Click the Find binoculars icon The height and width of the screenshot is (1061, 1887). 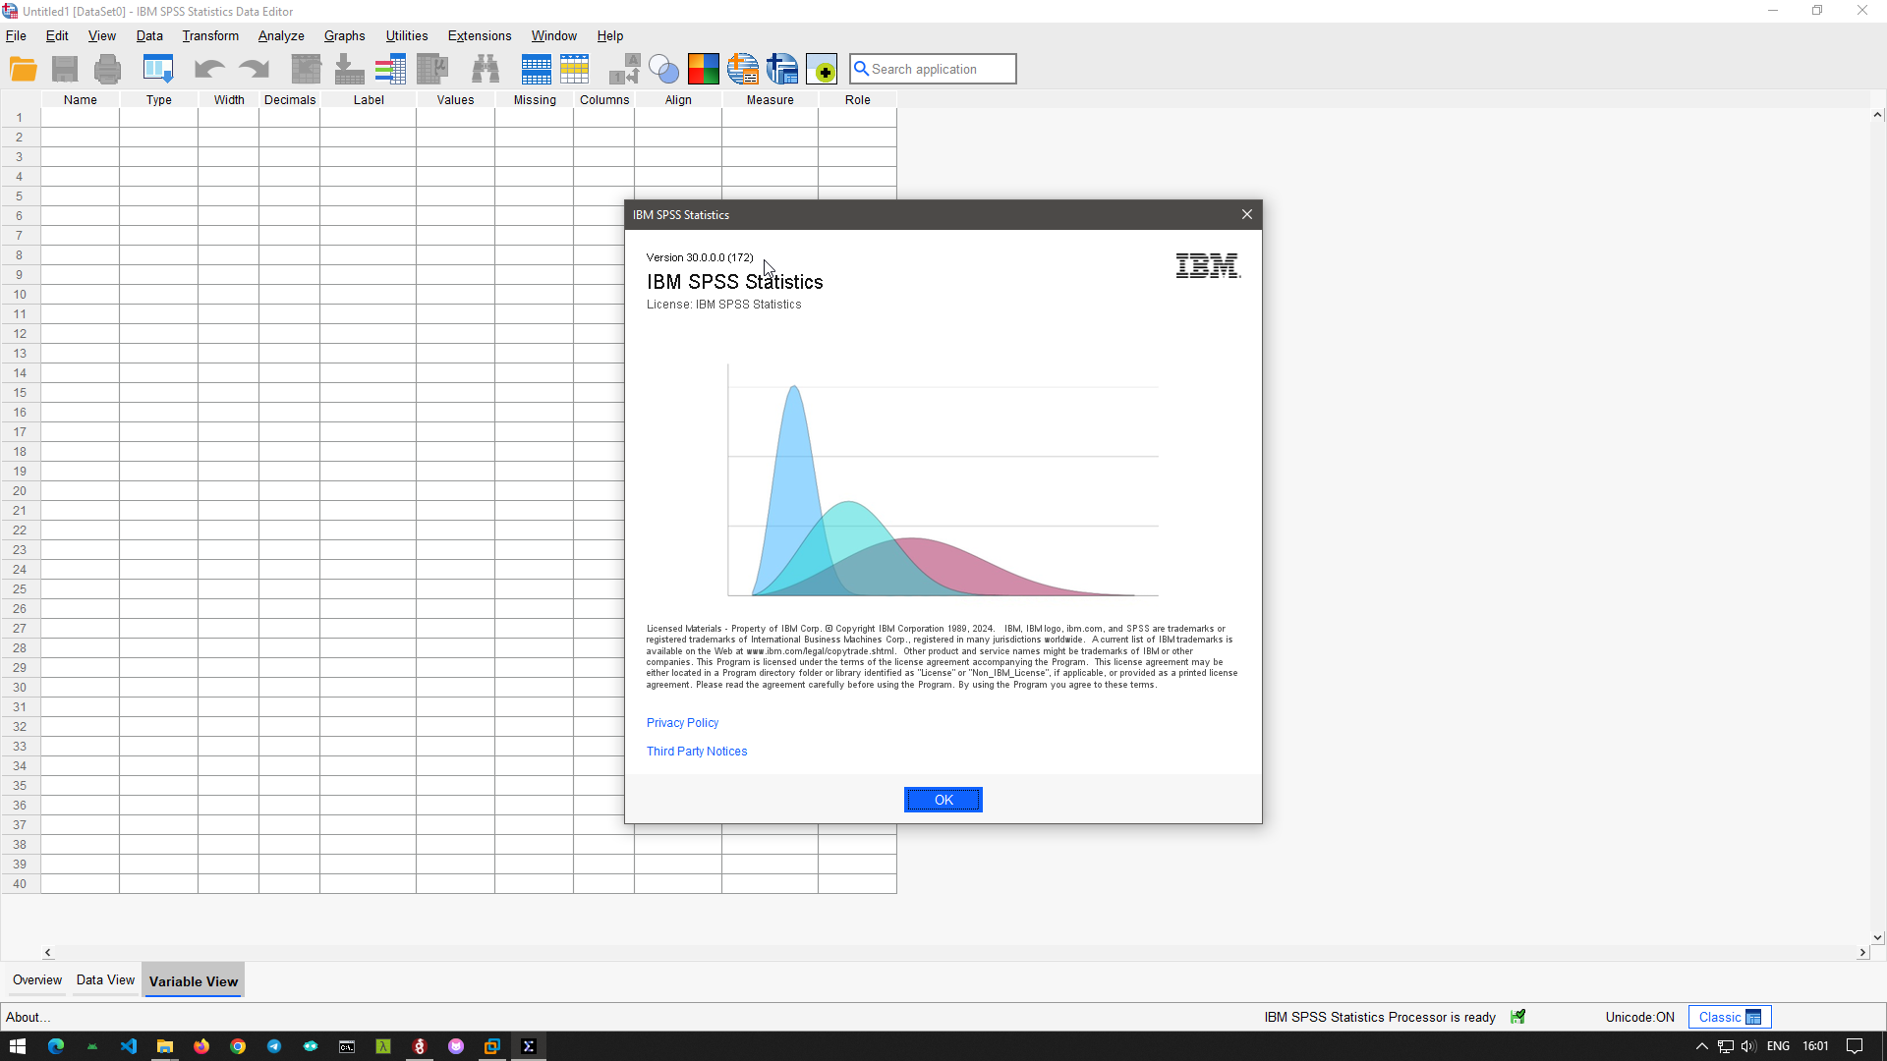tap(486, 69)
